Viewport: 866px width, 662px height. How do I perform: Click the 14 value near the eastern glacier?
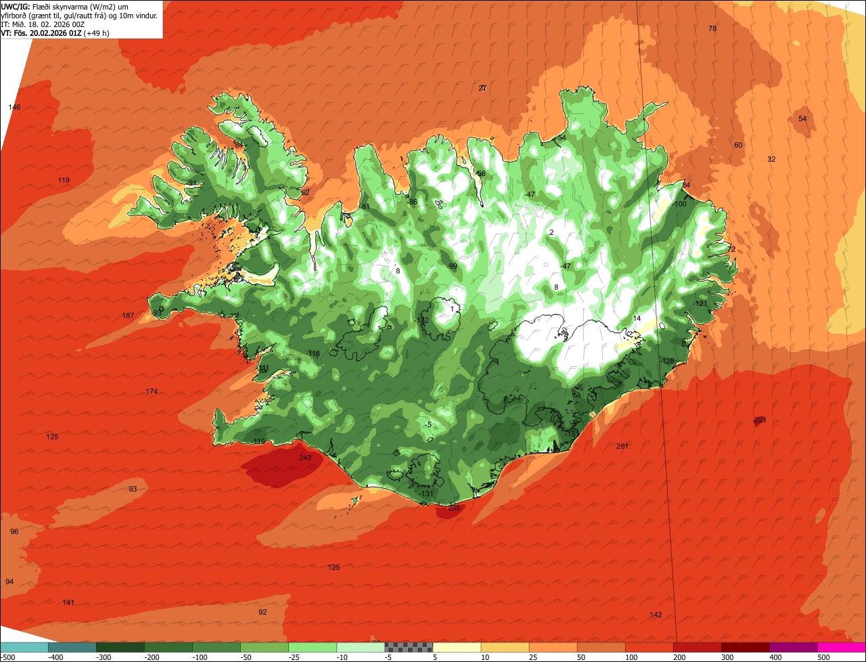tap(637, 318)
